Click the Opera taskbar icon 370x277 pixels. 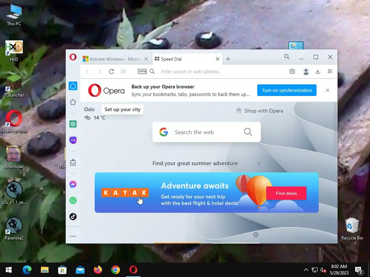click(x=133, y=270)
